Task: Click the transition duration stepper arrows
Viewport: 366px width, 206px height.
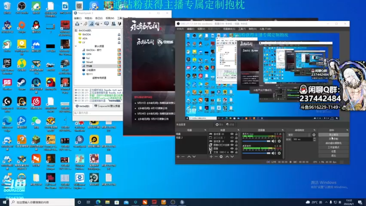Action: click(314, 139)
